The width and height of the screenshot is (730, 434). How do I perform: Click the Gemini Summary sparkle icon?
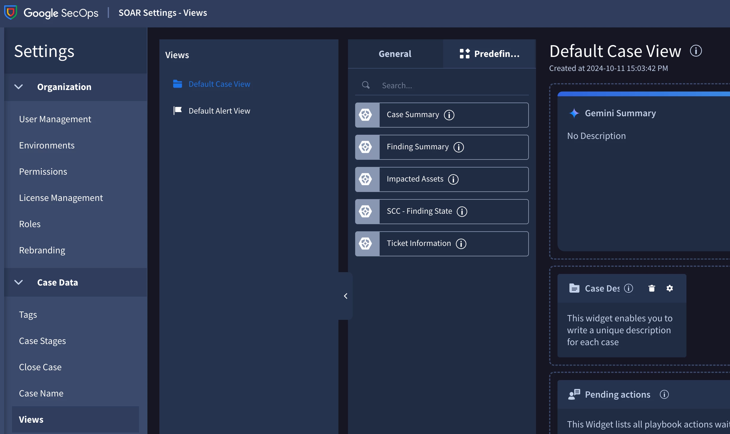tap(574, 113)
